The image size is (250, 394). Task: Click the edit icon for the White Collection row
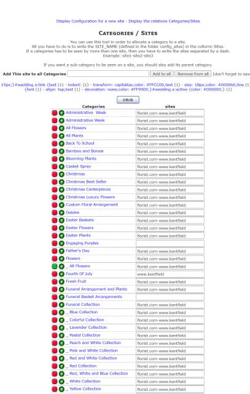pyautogui.click(x=61, y=382)
